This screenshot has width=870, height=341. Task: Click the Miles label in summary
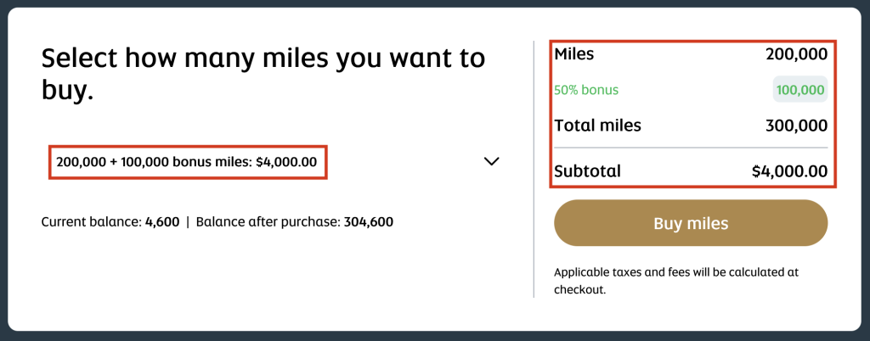(x=574, y=54)
